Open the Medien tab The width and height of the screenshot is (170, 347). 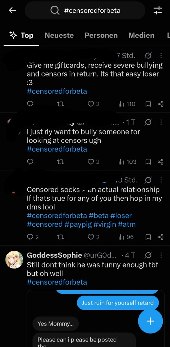pyautogui.click(x=141, y=35)
